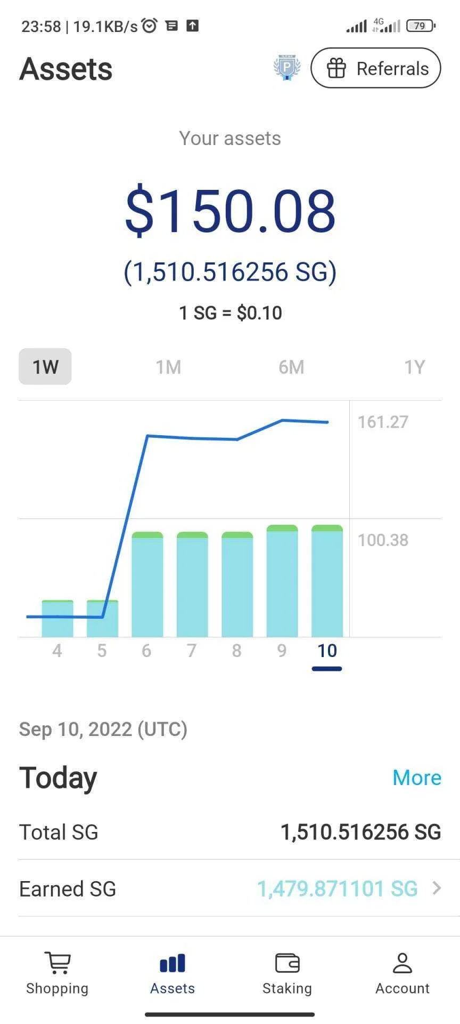Tap the premium badge shield icon
Image resolution: width=460 pixels, height=1024 pixels.
287,68
